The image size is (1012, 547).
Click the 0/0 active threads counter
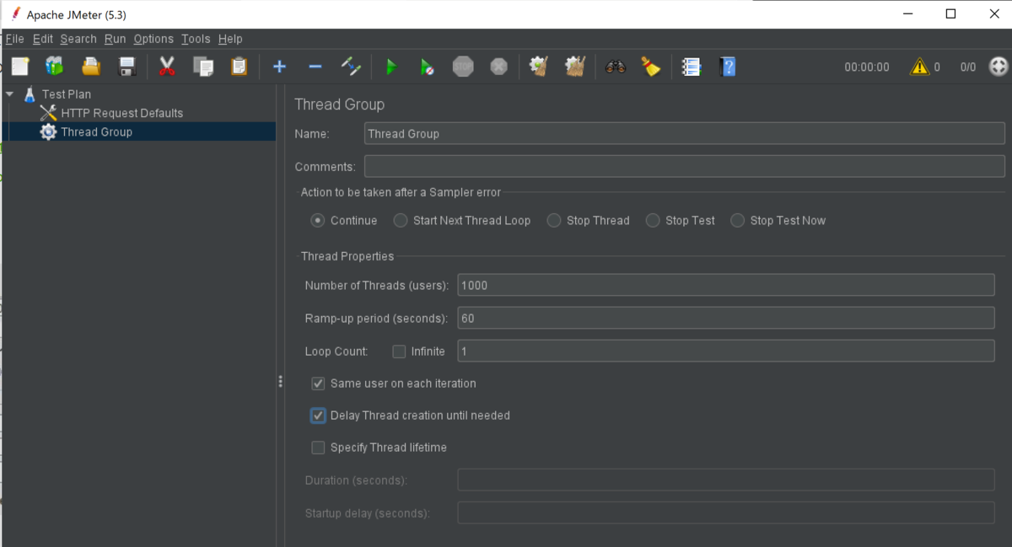point(968,67)
